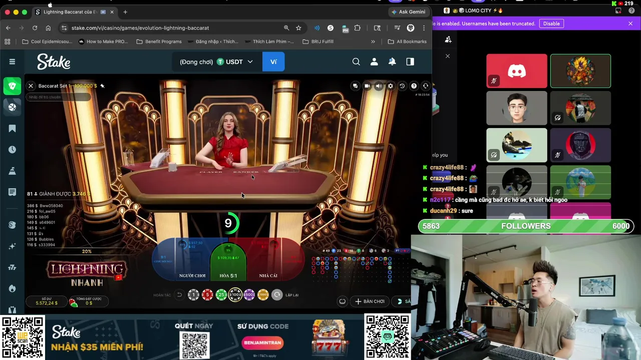Open Stake notifications bell
641x360 pixels.
392,61
